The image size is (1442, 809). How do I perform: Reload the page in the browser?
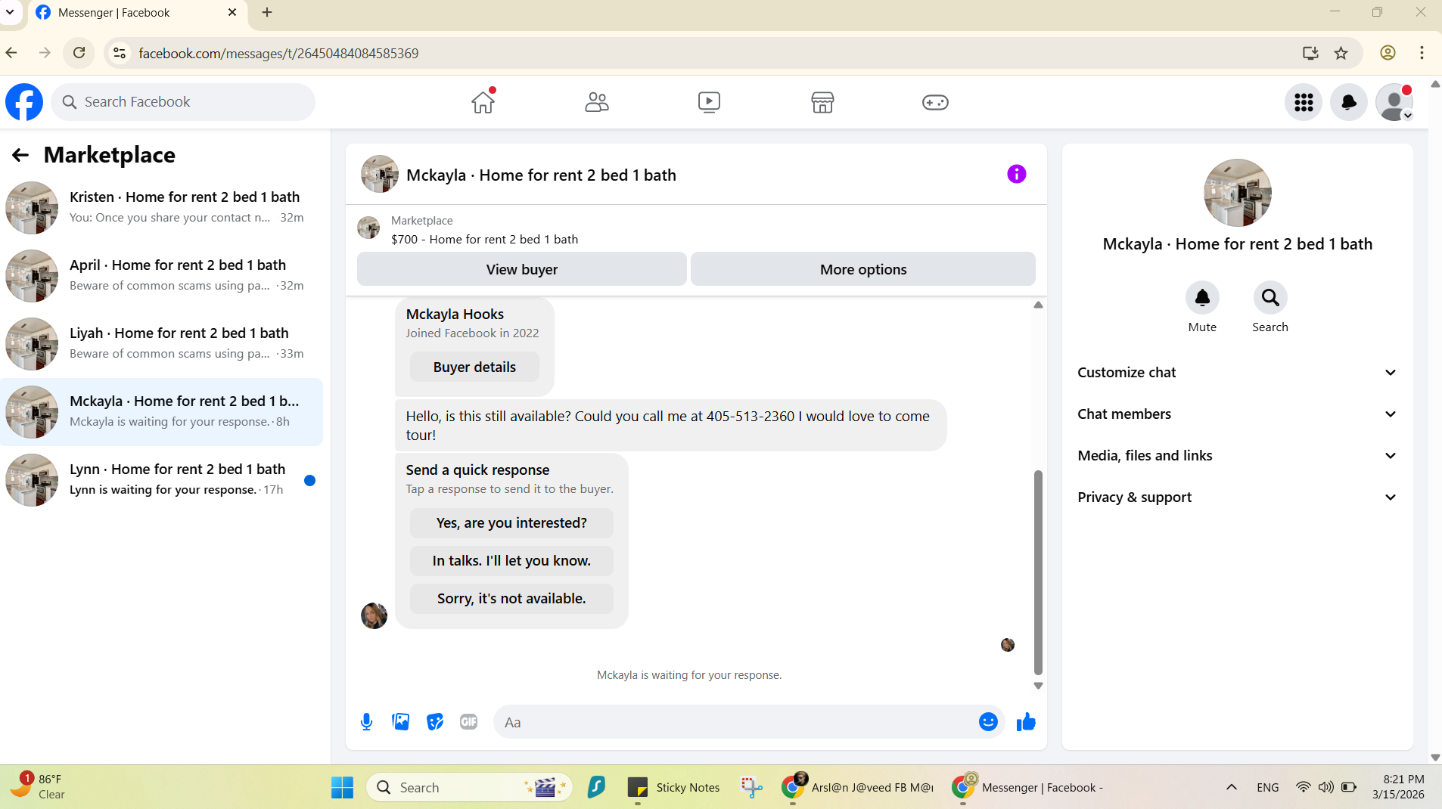point(79,53)
